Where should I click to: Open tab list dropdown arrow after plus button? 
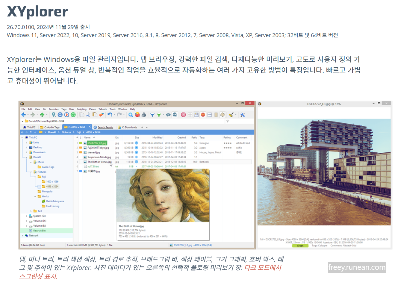[147, 127]
